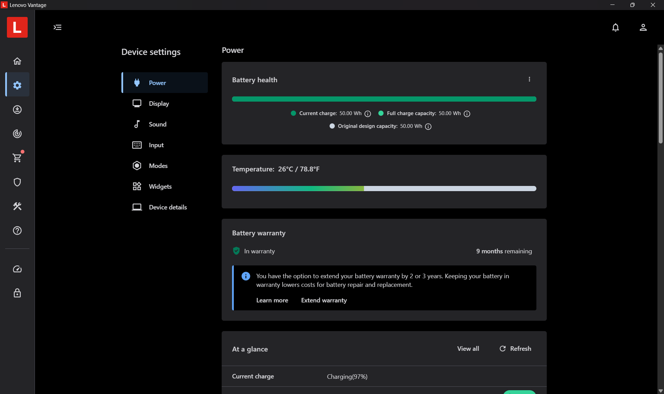Image resolution: width=664 pixels, height=394 pixels.
Task: Collapse the navigation menu toggle
Action: [57, 27]
